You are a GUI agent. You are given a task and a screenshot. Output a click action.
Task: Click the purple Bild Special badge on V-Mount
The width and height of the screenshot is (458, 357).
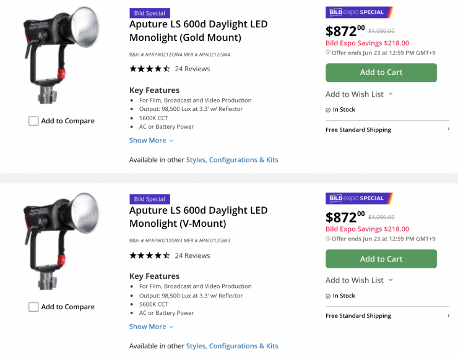pyautogui.click(x=150, y=199)
